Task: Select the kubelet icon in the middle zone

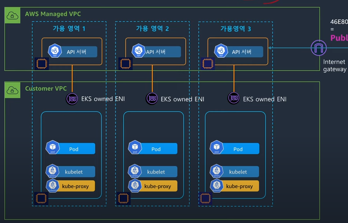Action: (x=135, y=172)
